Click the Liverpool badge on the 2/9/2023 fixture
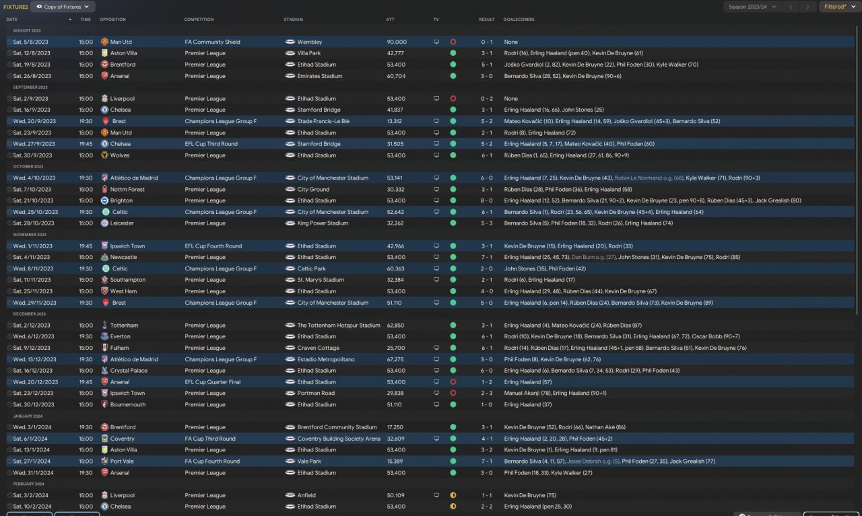The height and width of the screenshot is (516, 862). click(x=104, y=99)
